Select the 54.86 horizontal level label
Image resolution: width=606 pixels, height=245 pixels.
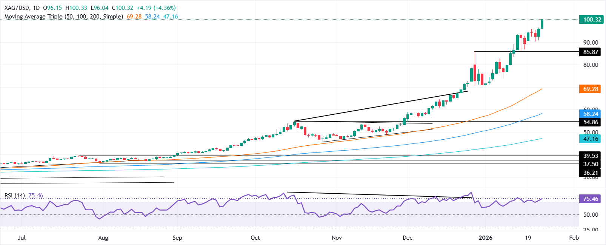pyautogui.click(x=591, y=122)
